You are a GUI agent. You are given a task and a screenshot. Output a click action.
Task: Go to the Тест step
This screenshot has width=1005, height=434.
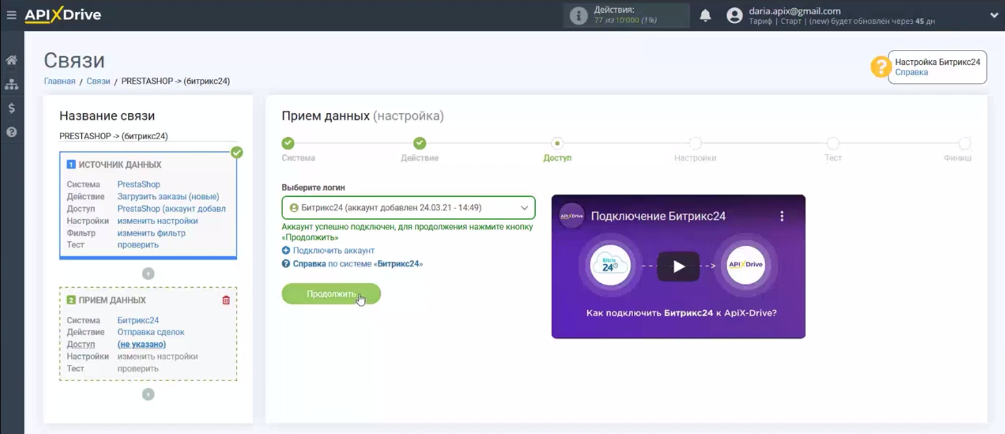click(x=832, y=143)
